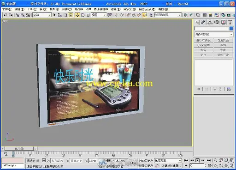Activate the Select and Move tool
Screen dimensions: 236x170
pyautogui.click(x=77, y=15)
